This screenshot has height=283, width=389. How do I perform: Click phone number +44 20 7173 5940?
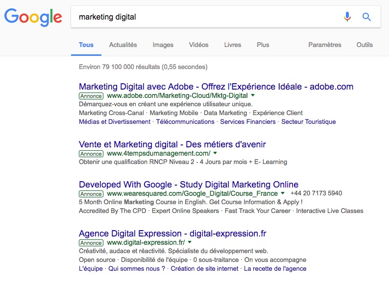pos(316,193)
